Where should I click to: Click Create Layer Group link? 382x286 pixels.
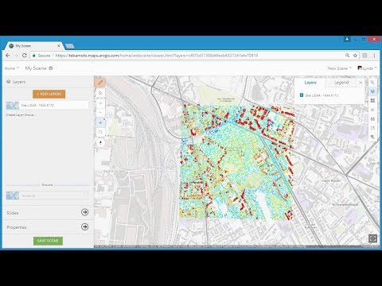(x=21, y=115)
